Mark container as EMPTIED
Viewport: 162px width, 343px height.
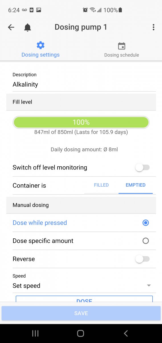click(x=136, y=185)
